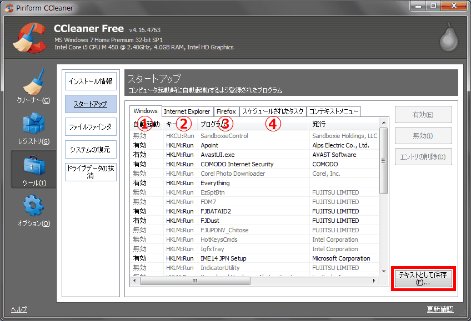This screenshot has width=471, height=321.
Task: Select the SandboxieControl entry
Action: (x=255, y=136)
